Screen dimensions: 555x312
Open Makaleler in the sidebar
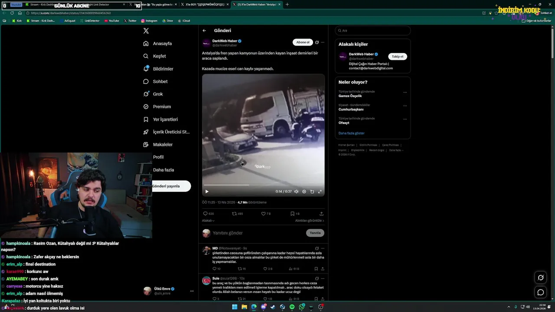(x=158, y=144)
